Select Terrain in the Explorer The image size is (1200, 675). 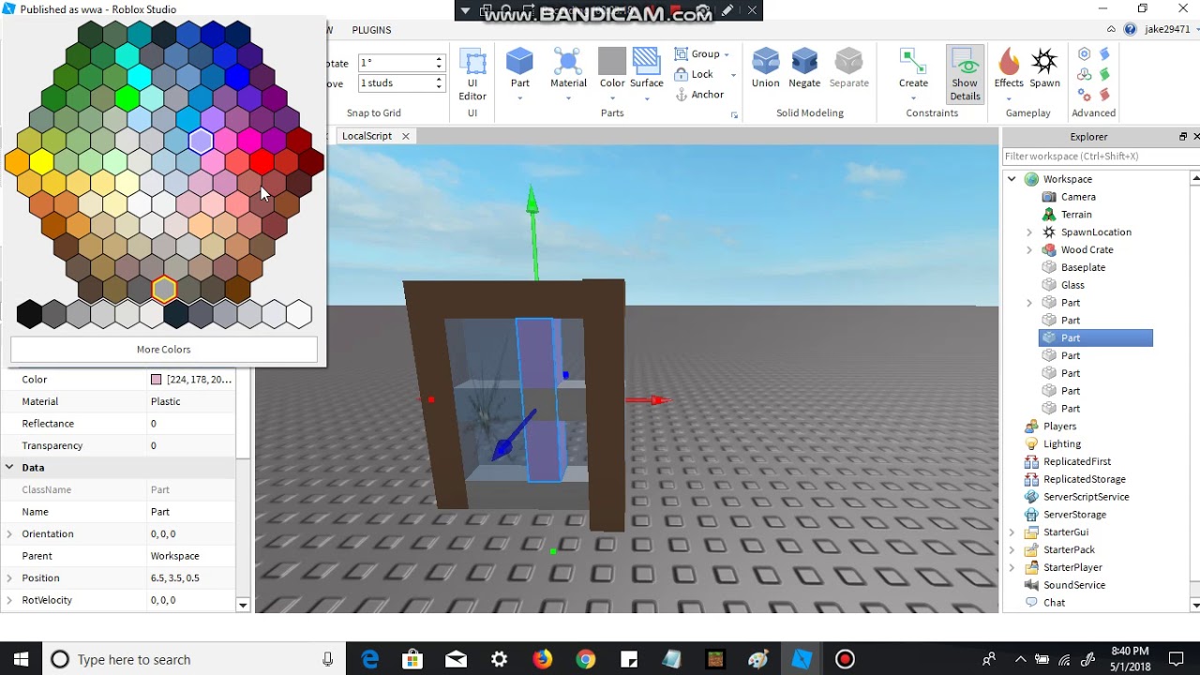point(1076,215)
